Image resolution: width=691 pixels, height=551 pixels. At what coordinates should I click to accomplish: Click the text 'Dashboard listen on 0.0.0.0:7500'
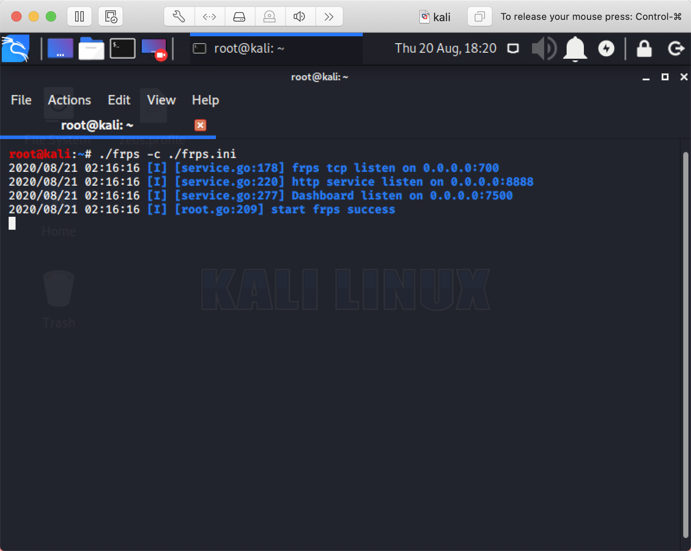[x=402, y=196]
